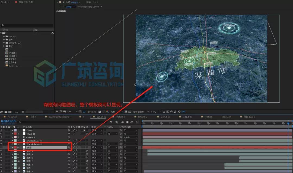
Task: Toggle the shy layers switch in timeline header
Action: pyautogui.click(x=123, y=122)
